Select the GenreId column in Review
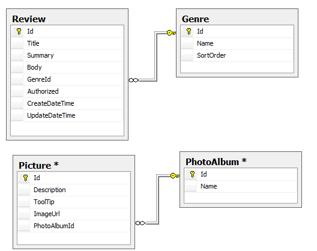Image resolution: width=317 pixels, height=251 pixels. click(x=67, y=79)
